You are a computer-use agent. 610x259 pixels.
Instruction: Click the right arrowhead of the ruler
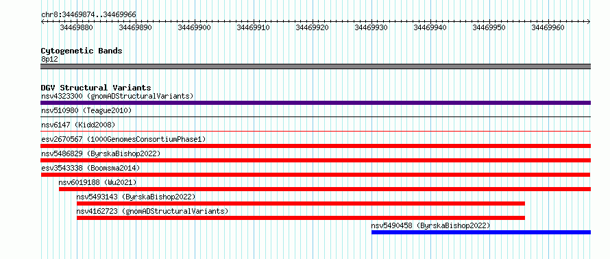[589, 22]
